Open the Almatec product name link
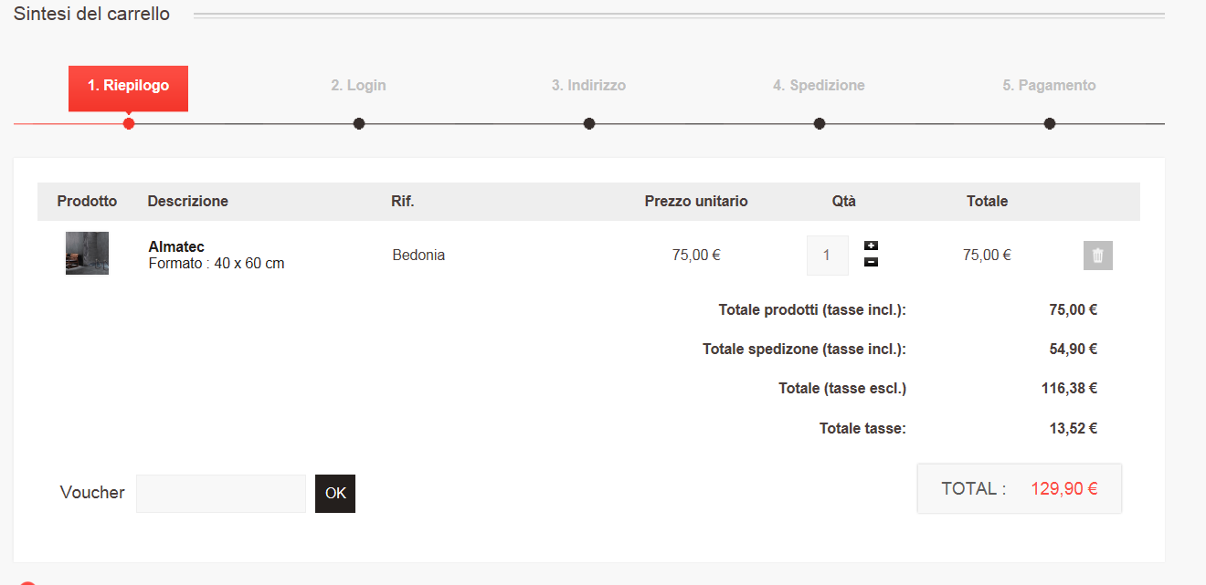 (176, 247)
